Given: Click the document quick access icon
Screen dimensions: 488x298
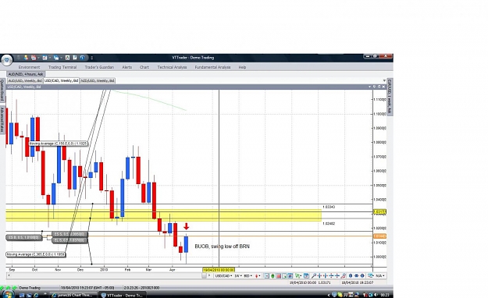Looking at the screenshot, I should pos(75,58).
